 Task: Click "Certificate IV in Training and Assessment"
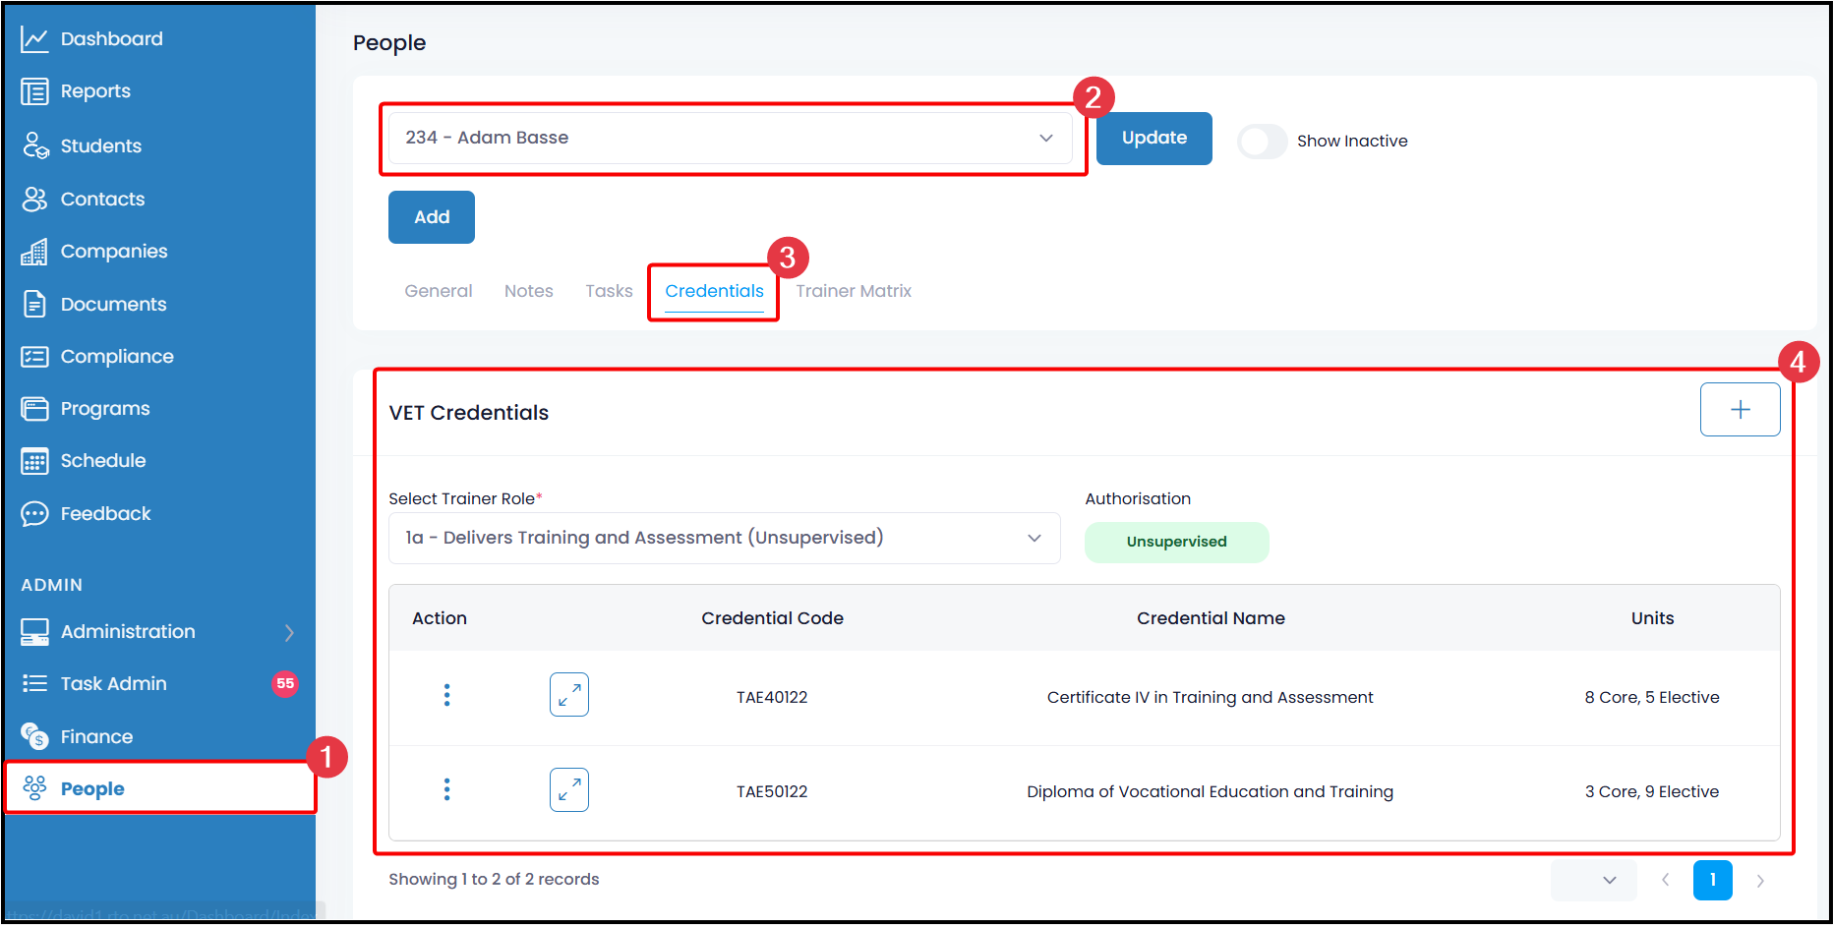1211,698
